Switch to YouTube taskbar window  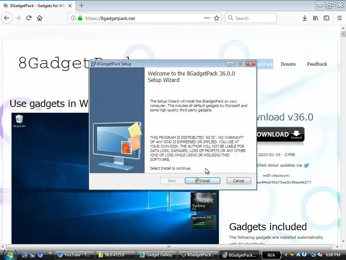click(x=74, y=255)
